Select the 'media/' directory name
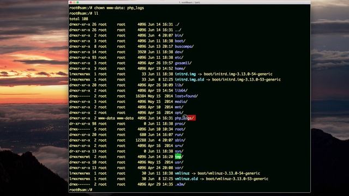Screen dimensions: 349x196 pos(181,102)
